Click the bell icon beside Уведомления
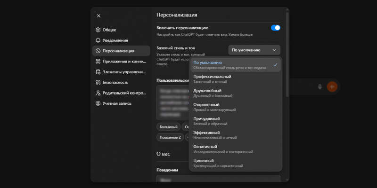Image resolution: width=377 pixels, height=188 pixels. [x=98, y=40]
